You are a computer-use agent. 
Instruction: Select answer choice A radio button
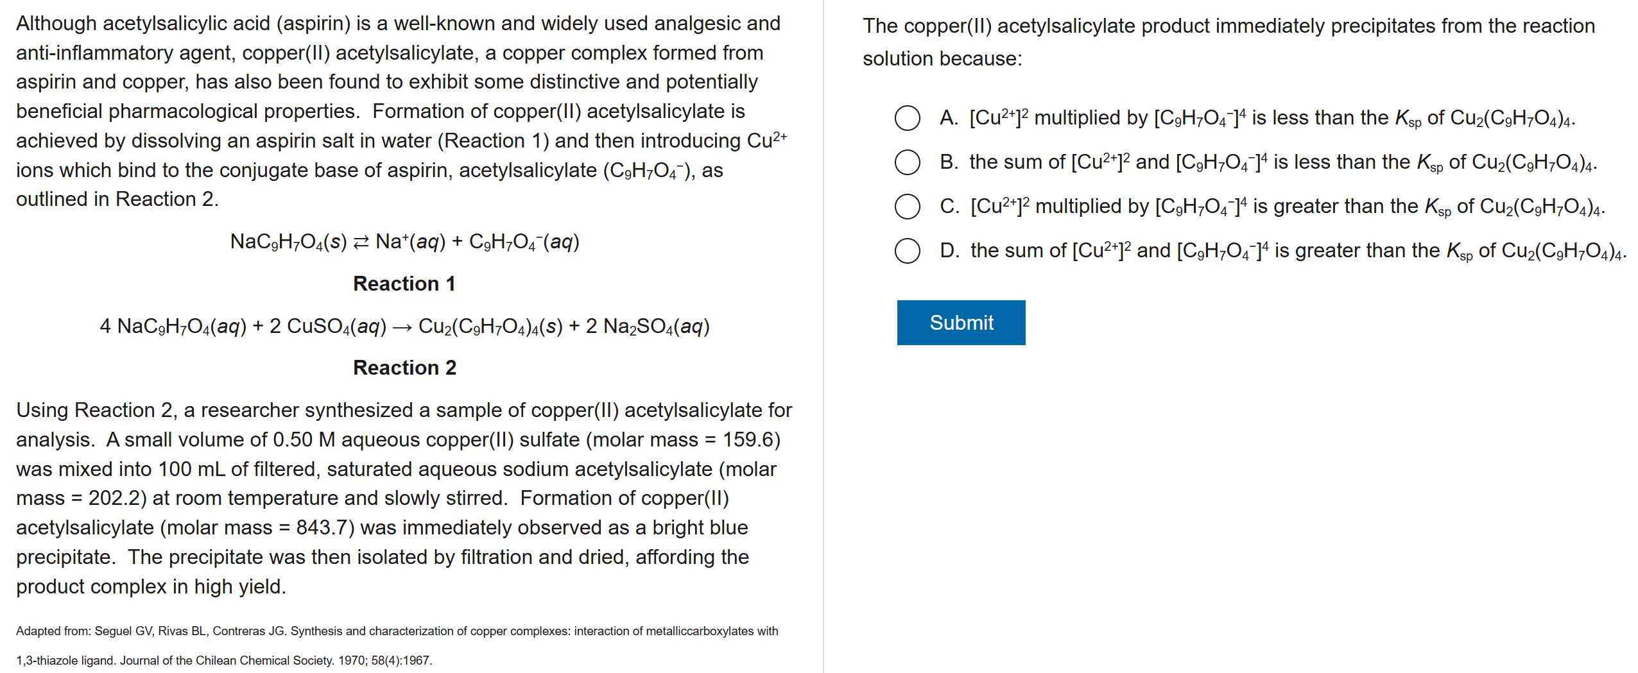tap(907, 118)
